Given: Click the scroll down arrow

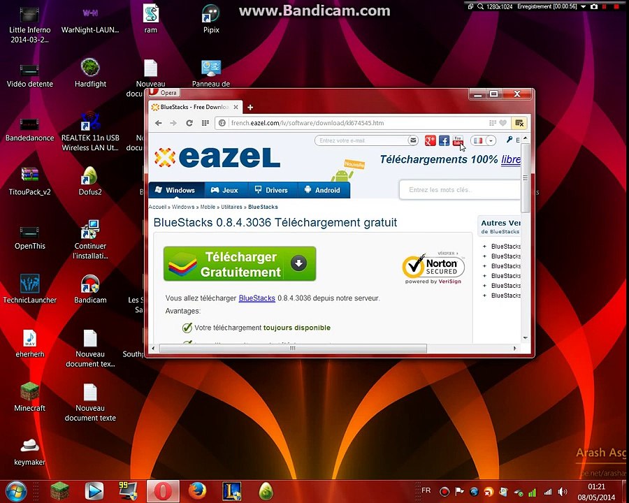Looking at the screenshot, I should coord(525,338).
